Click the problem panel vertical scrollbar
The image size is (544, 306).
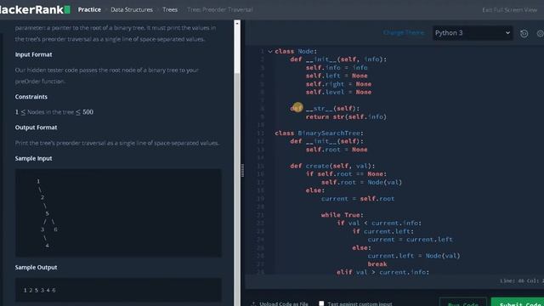[x=237, y=163]
